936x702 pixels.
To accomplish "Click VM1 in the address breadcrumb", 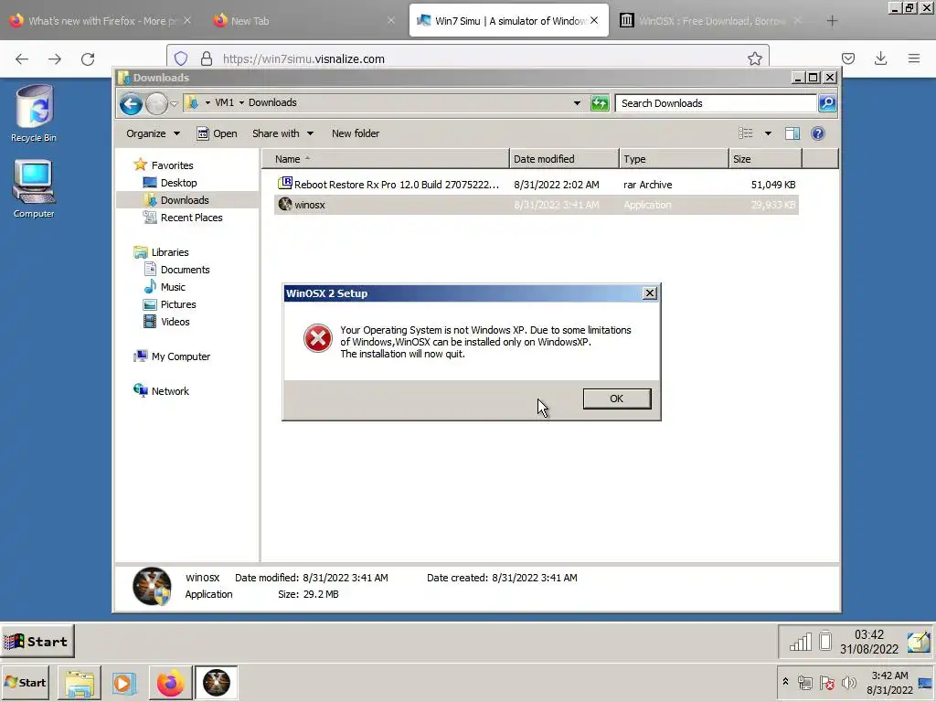I will coord(225,102).
